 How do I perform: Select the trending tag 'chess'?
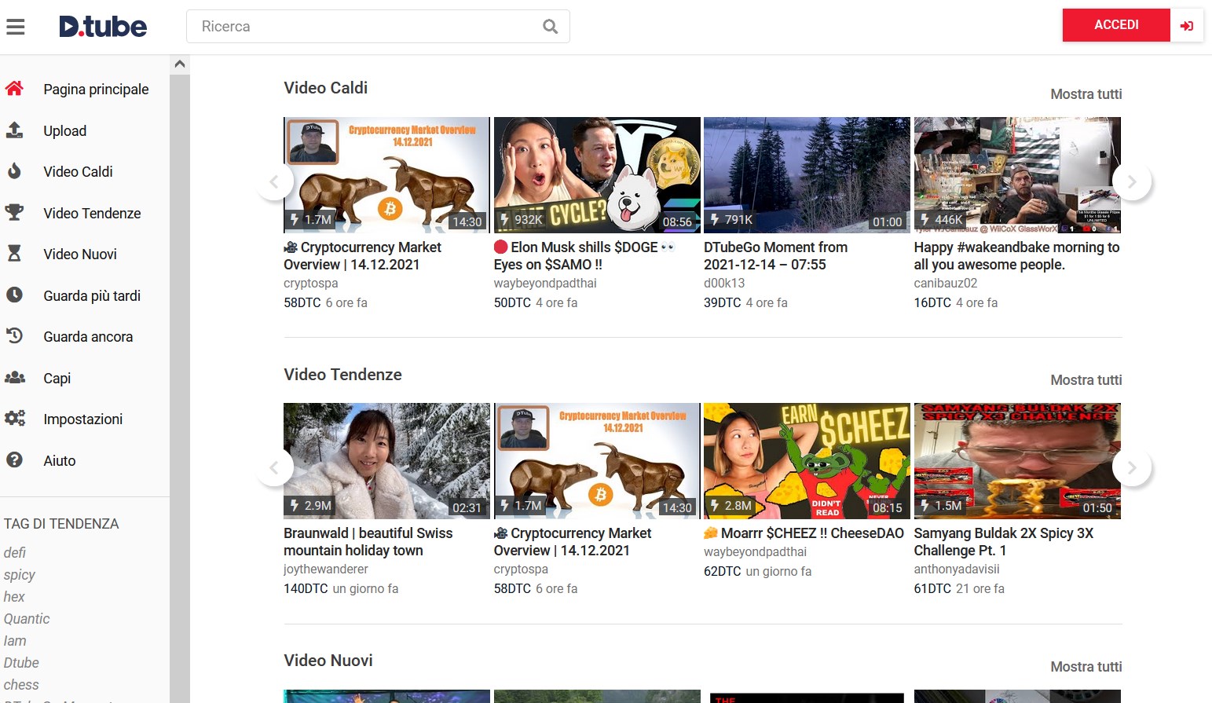tap(21, 685)
